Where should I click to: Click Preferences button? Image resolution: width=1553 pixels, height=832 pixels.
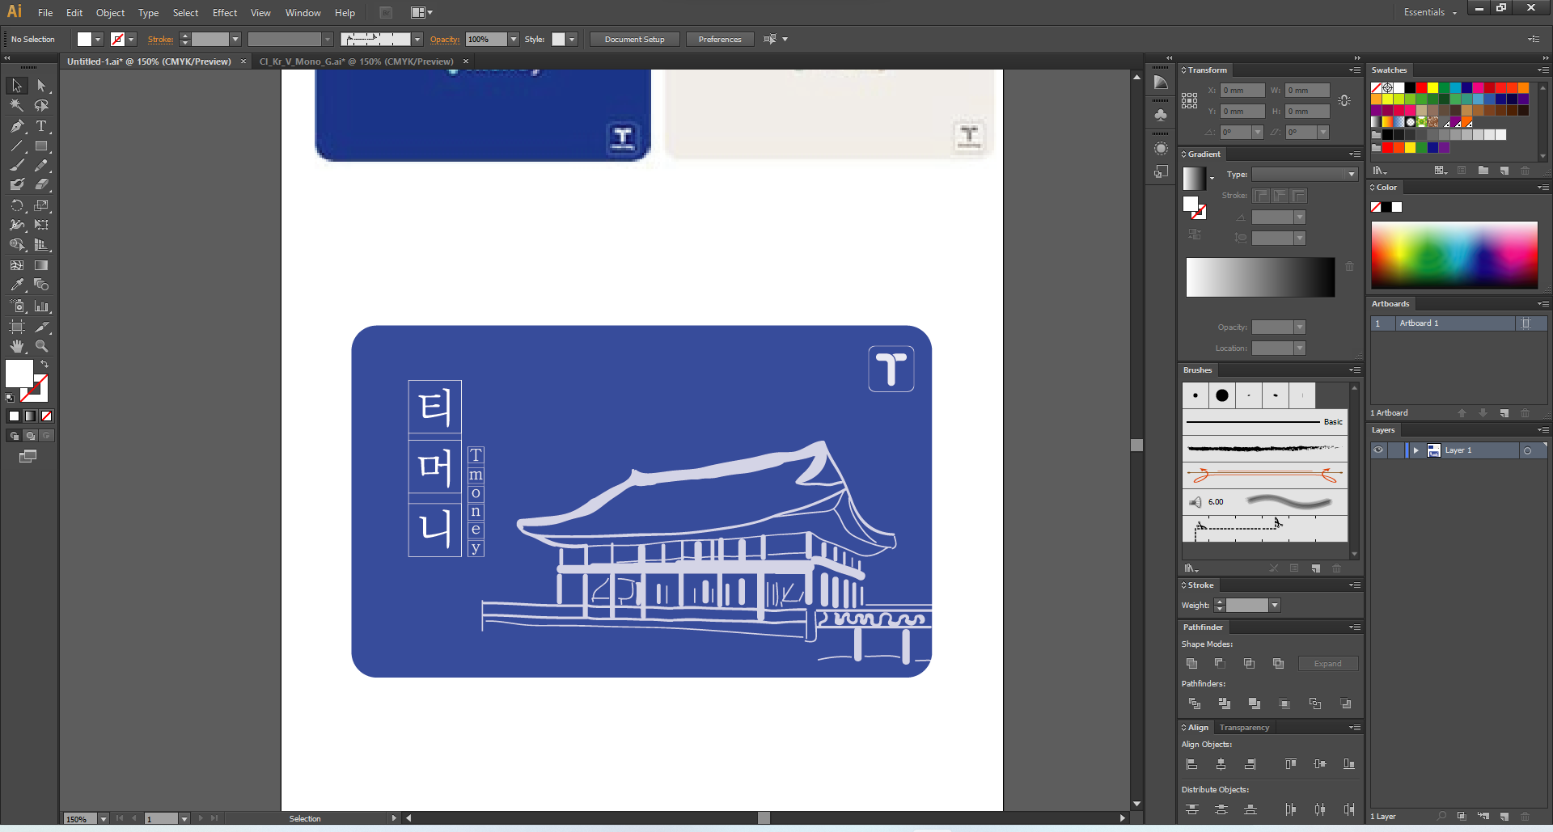click(720, 40)
